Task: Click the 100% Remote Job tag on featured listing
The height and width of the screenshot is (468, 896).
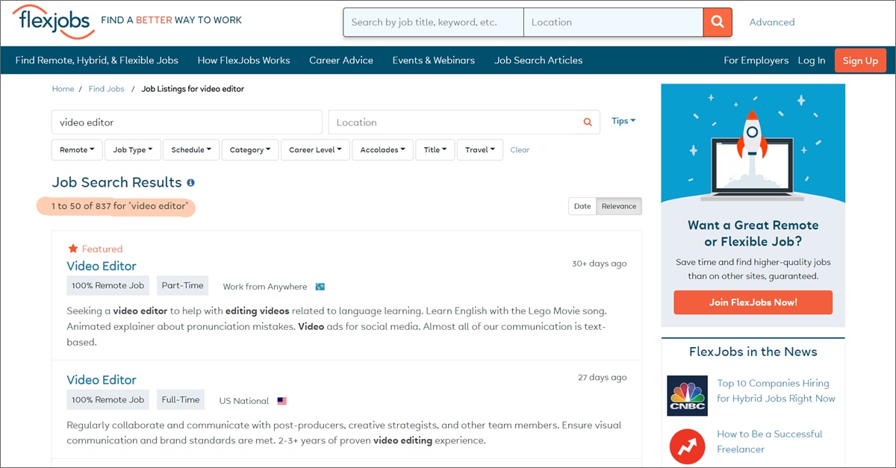Action: pos(108,286)
